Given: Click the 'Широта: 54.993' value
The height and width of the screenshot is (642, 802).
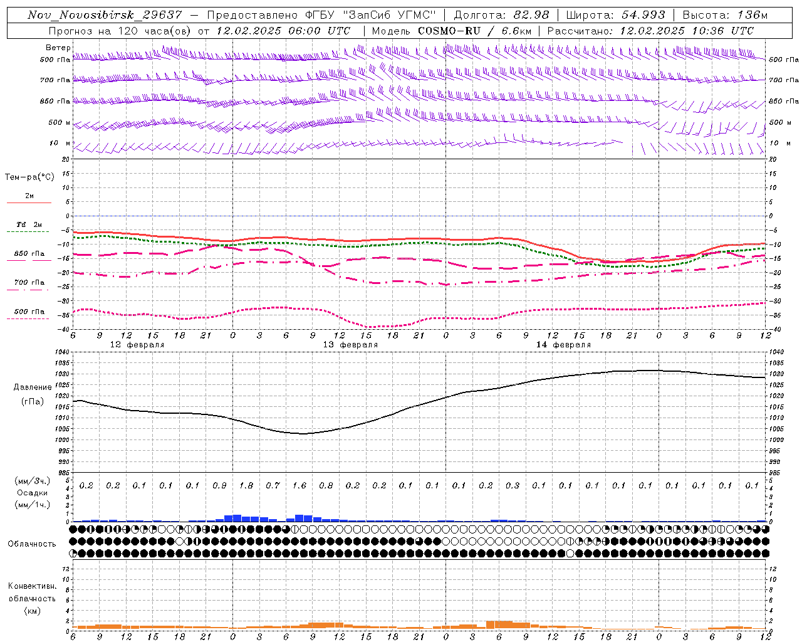Looking at the screenshot, I should click(x=615, y=15).
